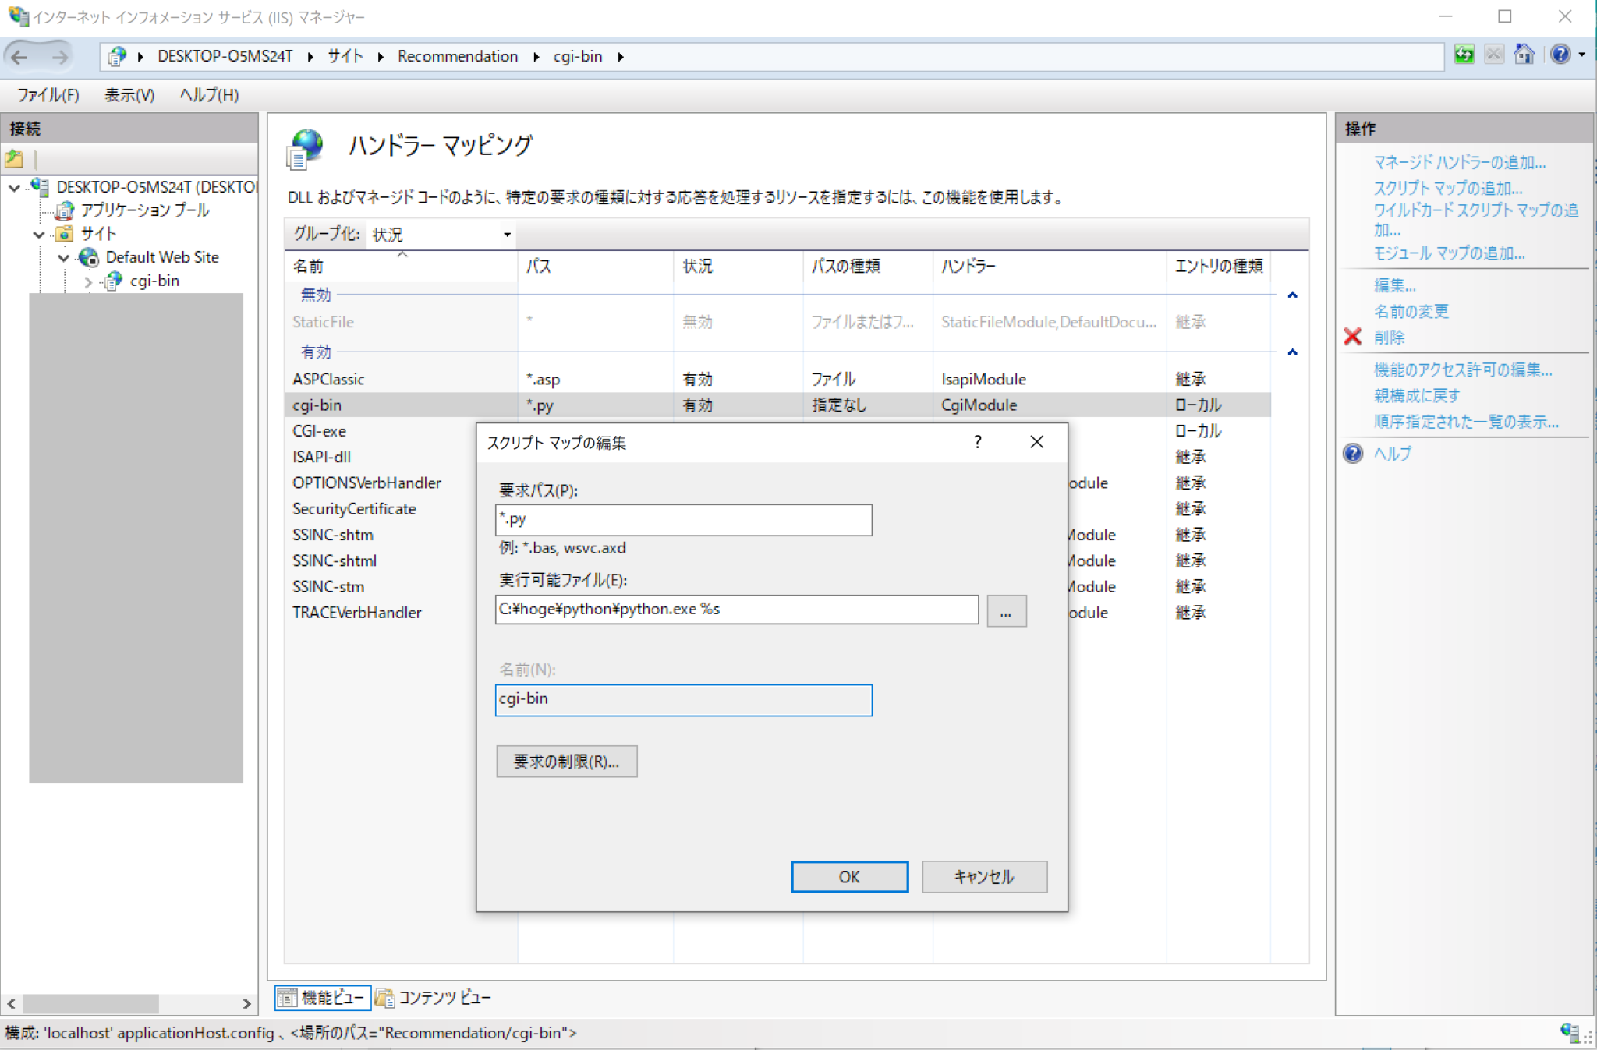The image size is (1597, 1050).
Task: Browse executable files with the ... button
Action: [1007, 610]
